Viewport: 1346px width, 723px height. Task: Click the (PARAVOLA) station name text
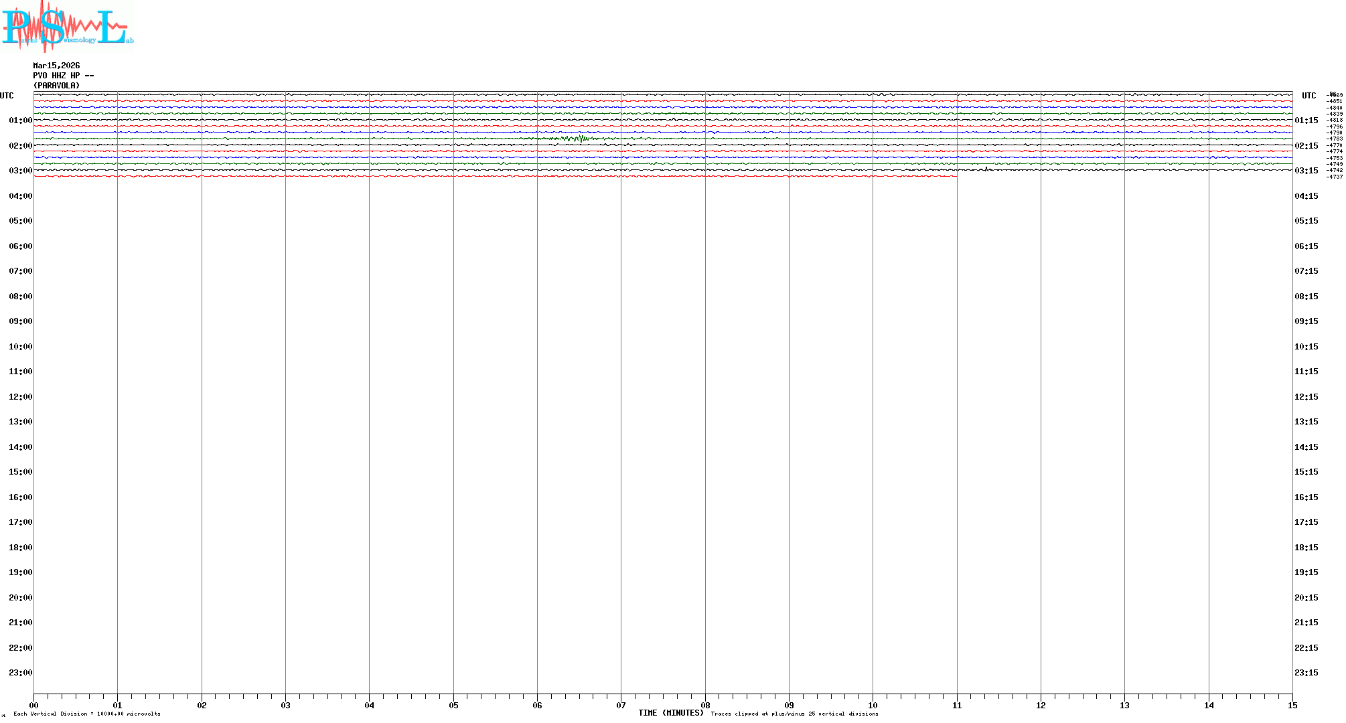pyautogui.click(x=56, y=86)
